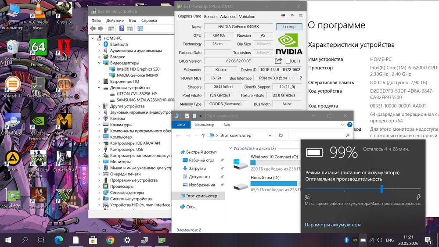Collapse Видеоадаптеры category
439x247 pixels.
coord(99,63)
